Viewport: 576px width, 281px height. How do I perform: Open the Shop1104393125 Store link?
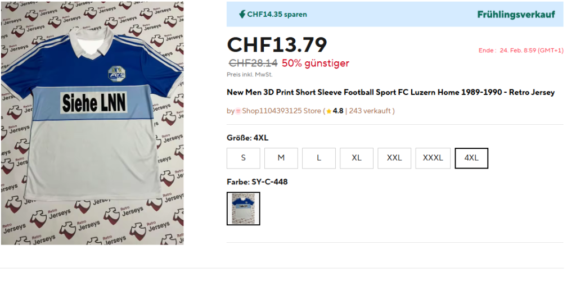coord(281,111)
